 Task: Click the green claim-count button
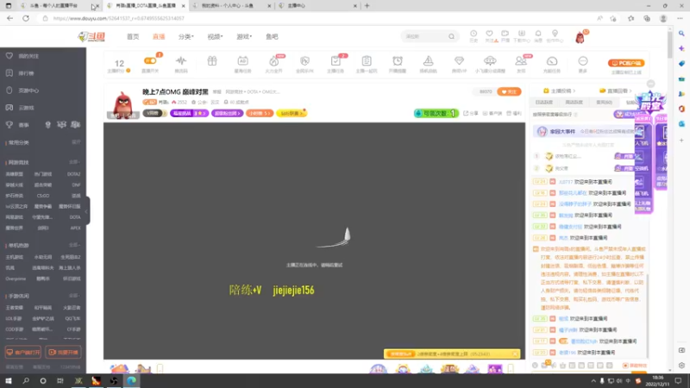click(x=436, y=114)
